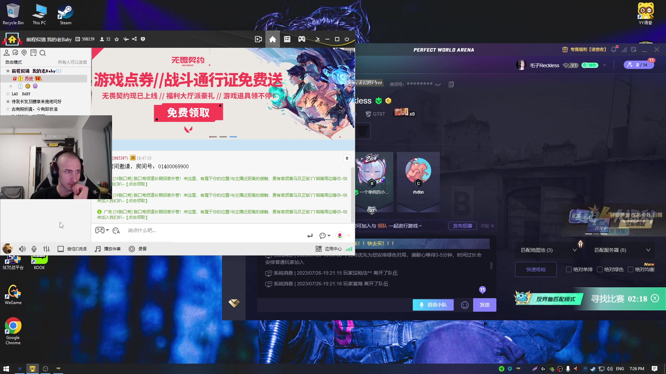Collapse the 前程似锦 我的老Baby channel tree
The height and width of the screenshot is (374, 666).
[x=8, y=71]
